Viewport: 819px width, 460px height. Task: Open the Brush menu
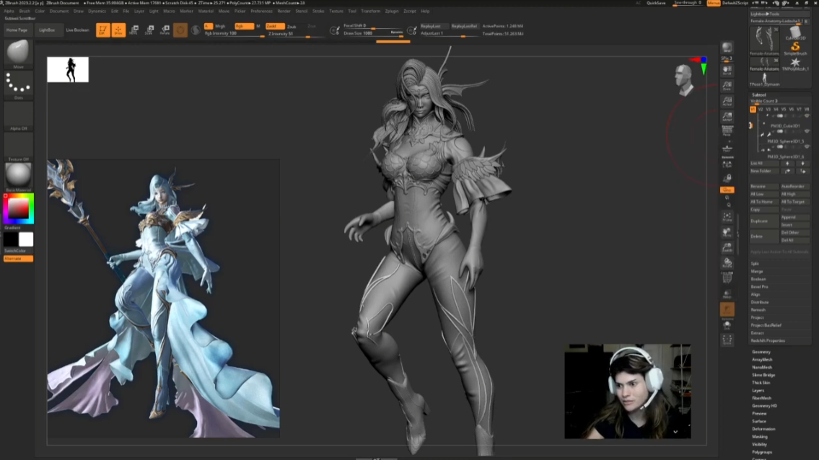coord(25,11)
